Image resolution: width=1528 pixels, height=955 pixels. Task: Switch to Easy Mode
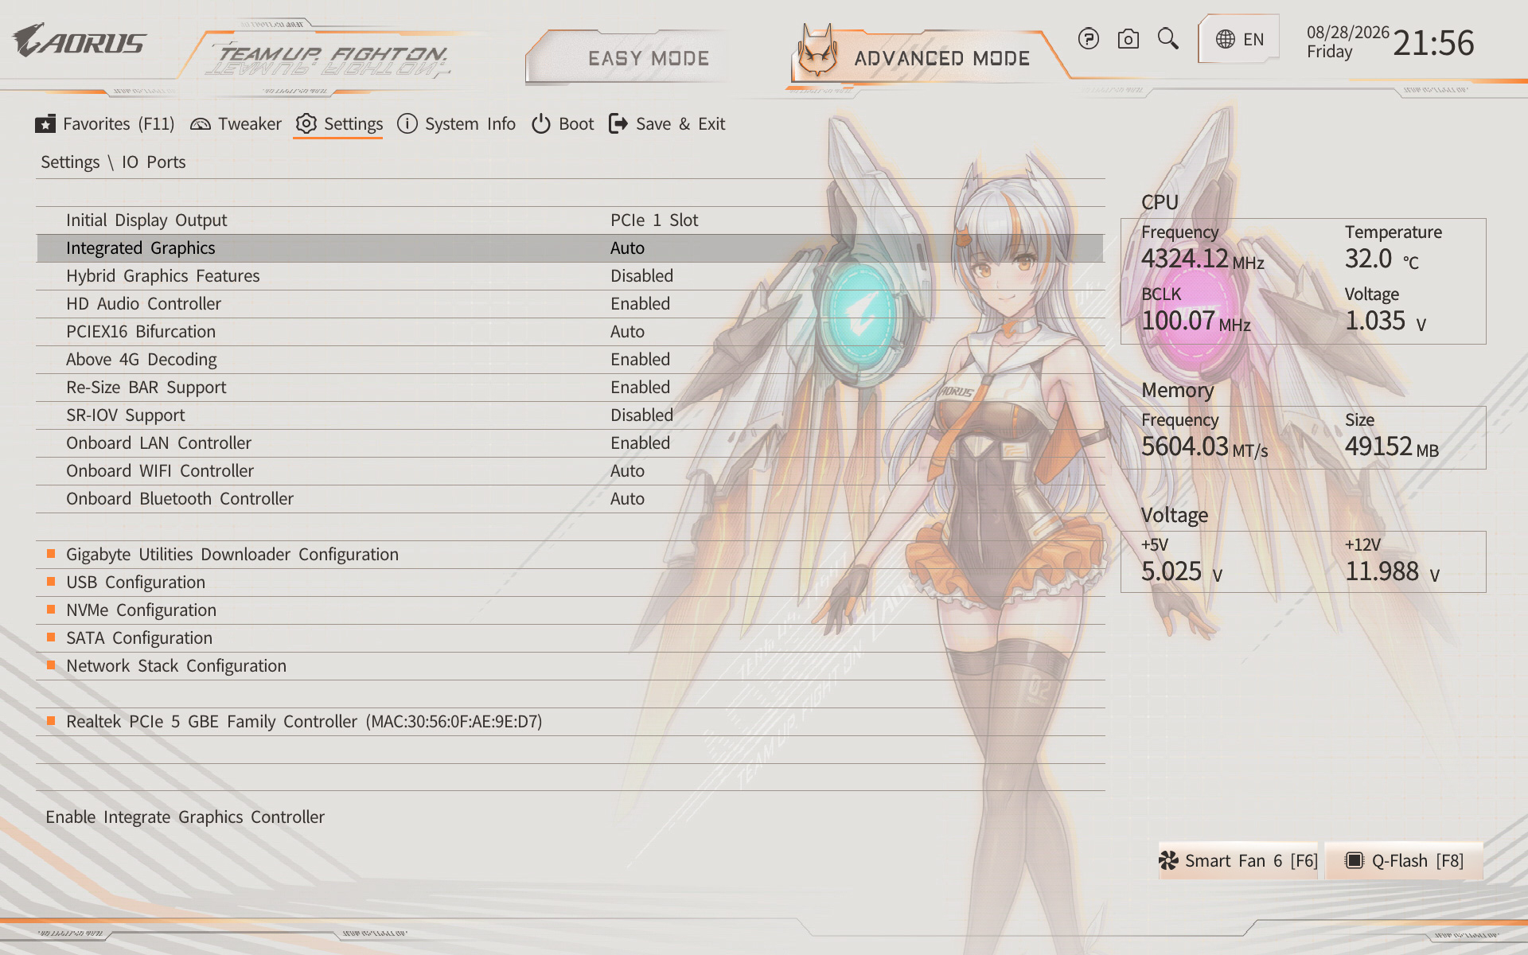pos(649,58)
